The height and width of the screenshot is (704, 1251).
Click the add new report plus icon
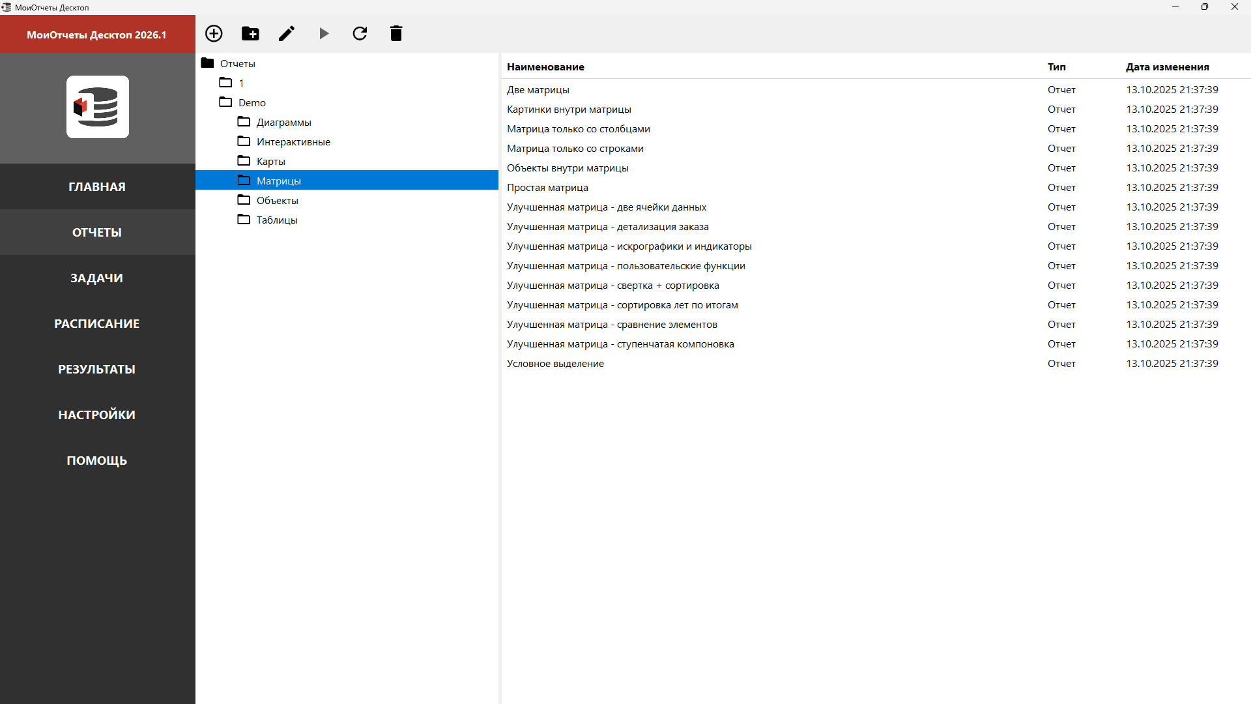[x=214, y=33]
